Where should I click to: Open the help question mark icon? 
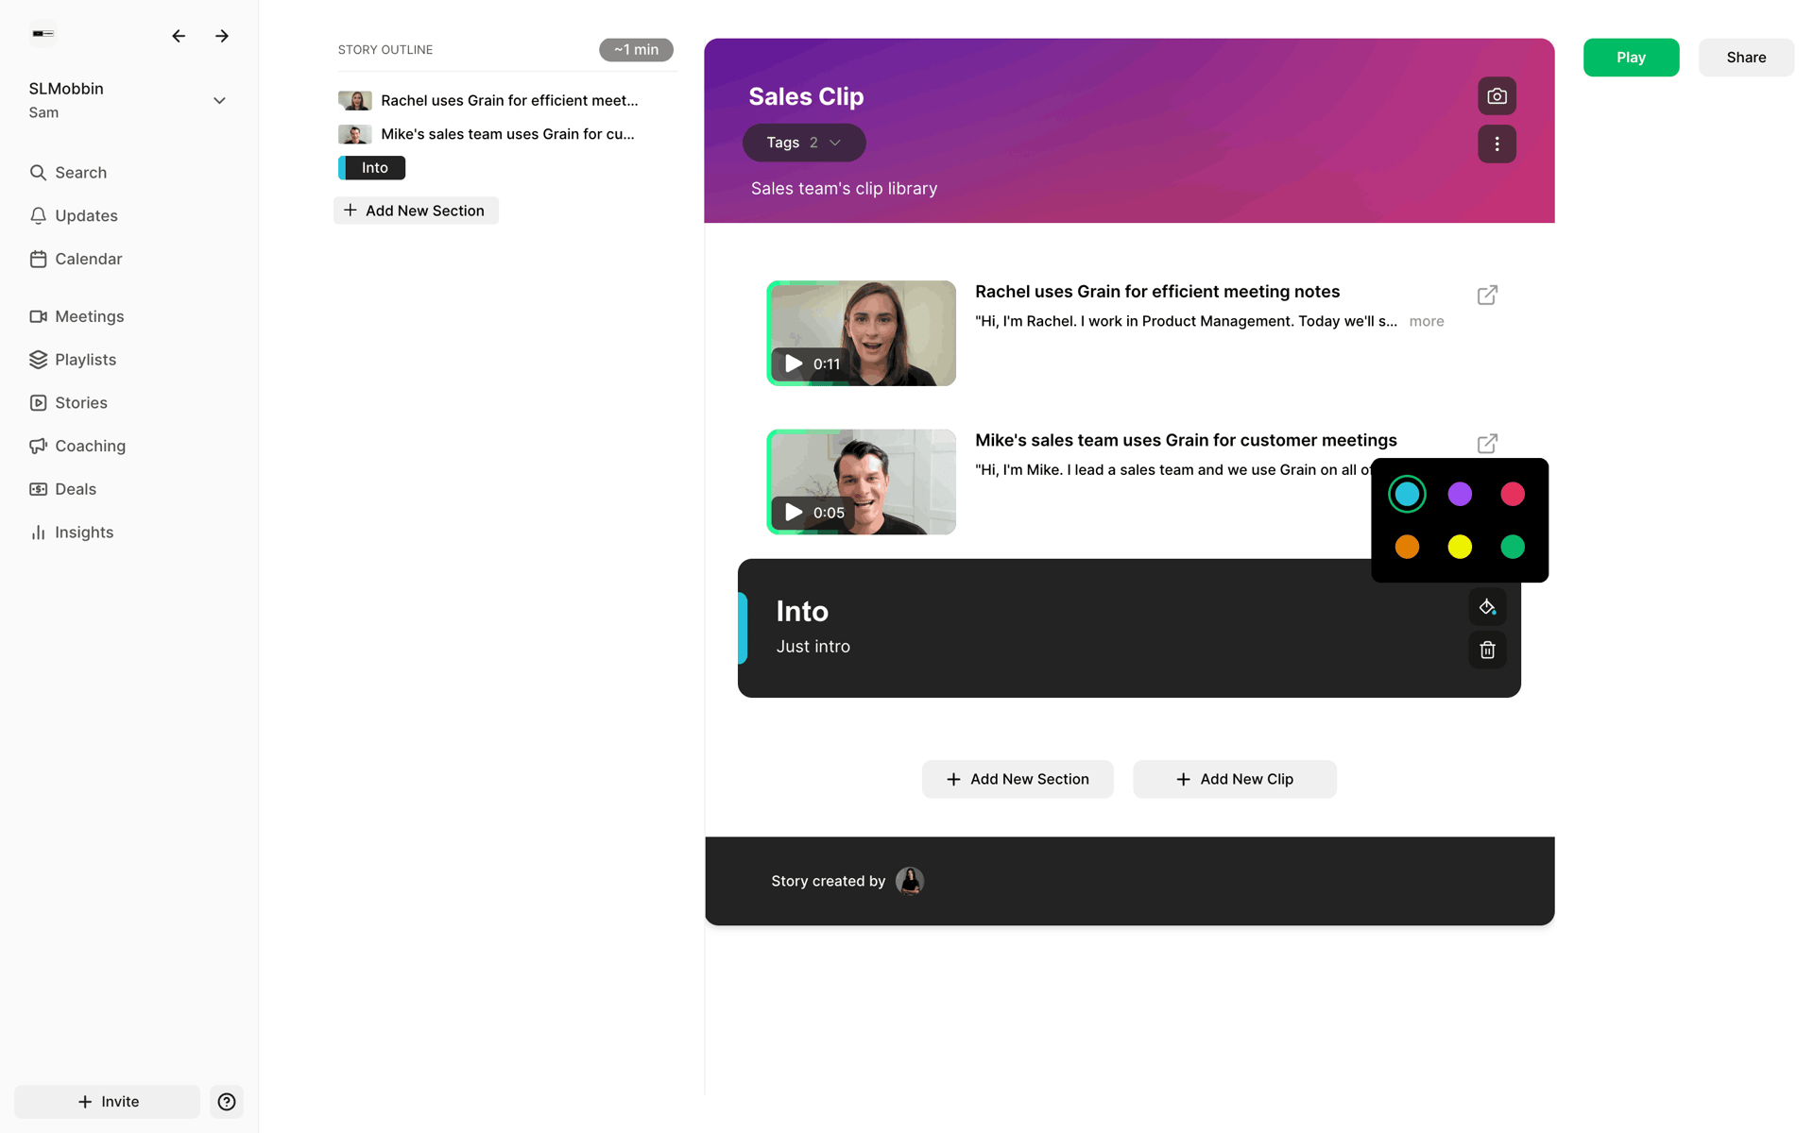click(x=227, y=1102)
